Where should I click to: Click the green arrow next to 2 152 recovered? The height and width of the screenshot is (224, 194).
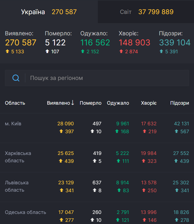tap(83, 51)
